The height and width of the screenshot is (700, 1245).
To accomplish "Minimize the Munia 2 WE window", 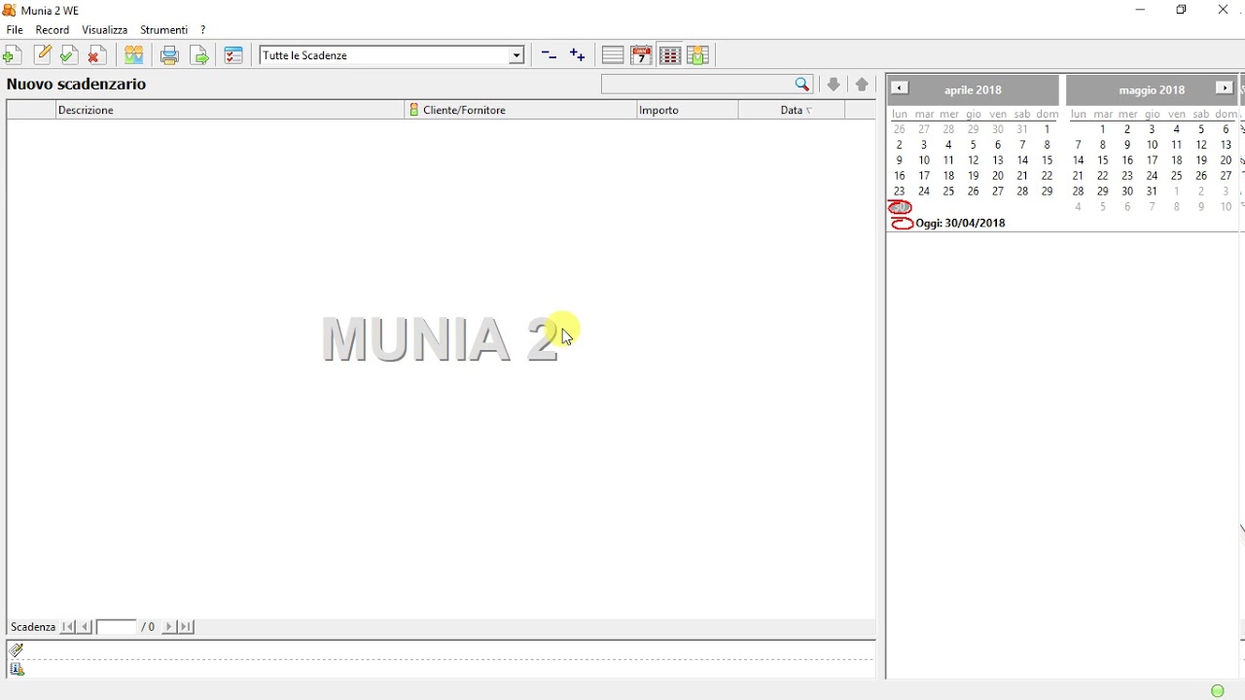I will (1141, 10).
